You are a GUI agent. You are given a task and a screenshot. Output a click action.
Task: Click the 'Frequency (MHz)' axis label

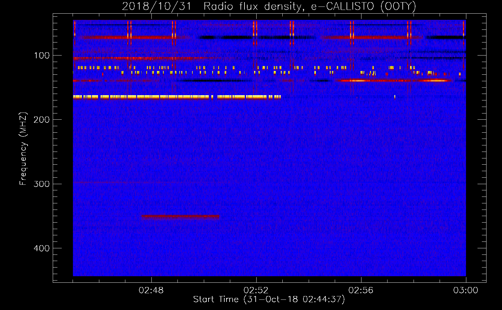tap(23, 149)
